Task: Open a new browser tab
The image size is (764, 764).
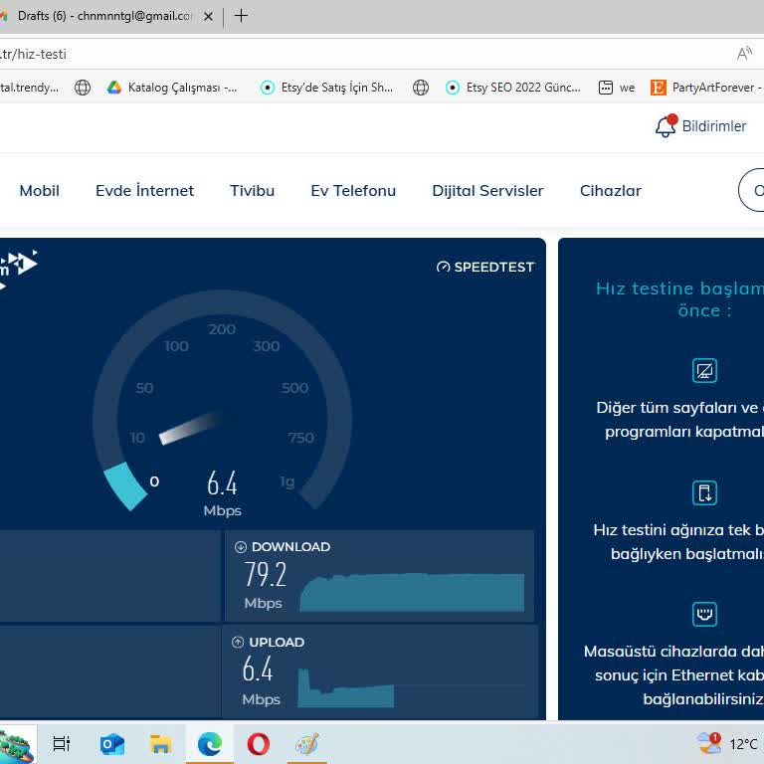Action: pyautogui.click(x=241, y=16)
